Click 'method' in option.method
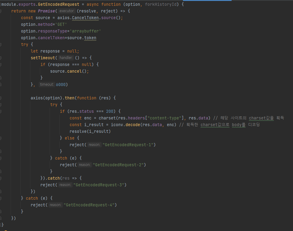This screenshot has width=293, height=231. click(x=45, y=25)
